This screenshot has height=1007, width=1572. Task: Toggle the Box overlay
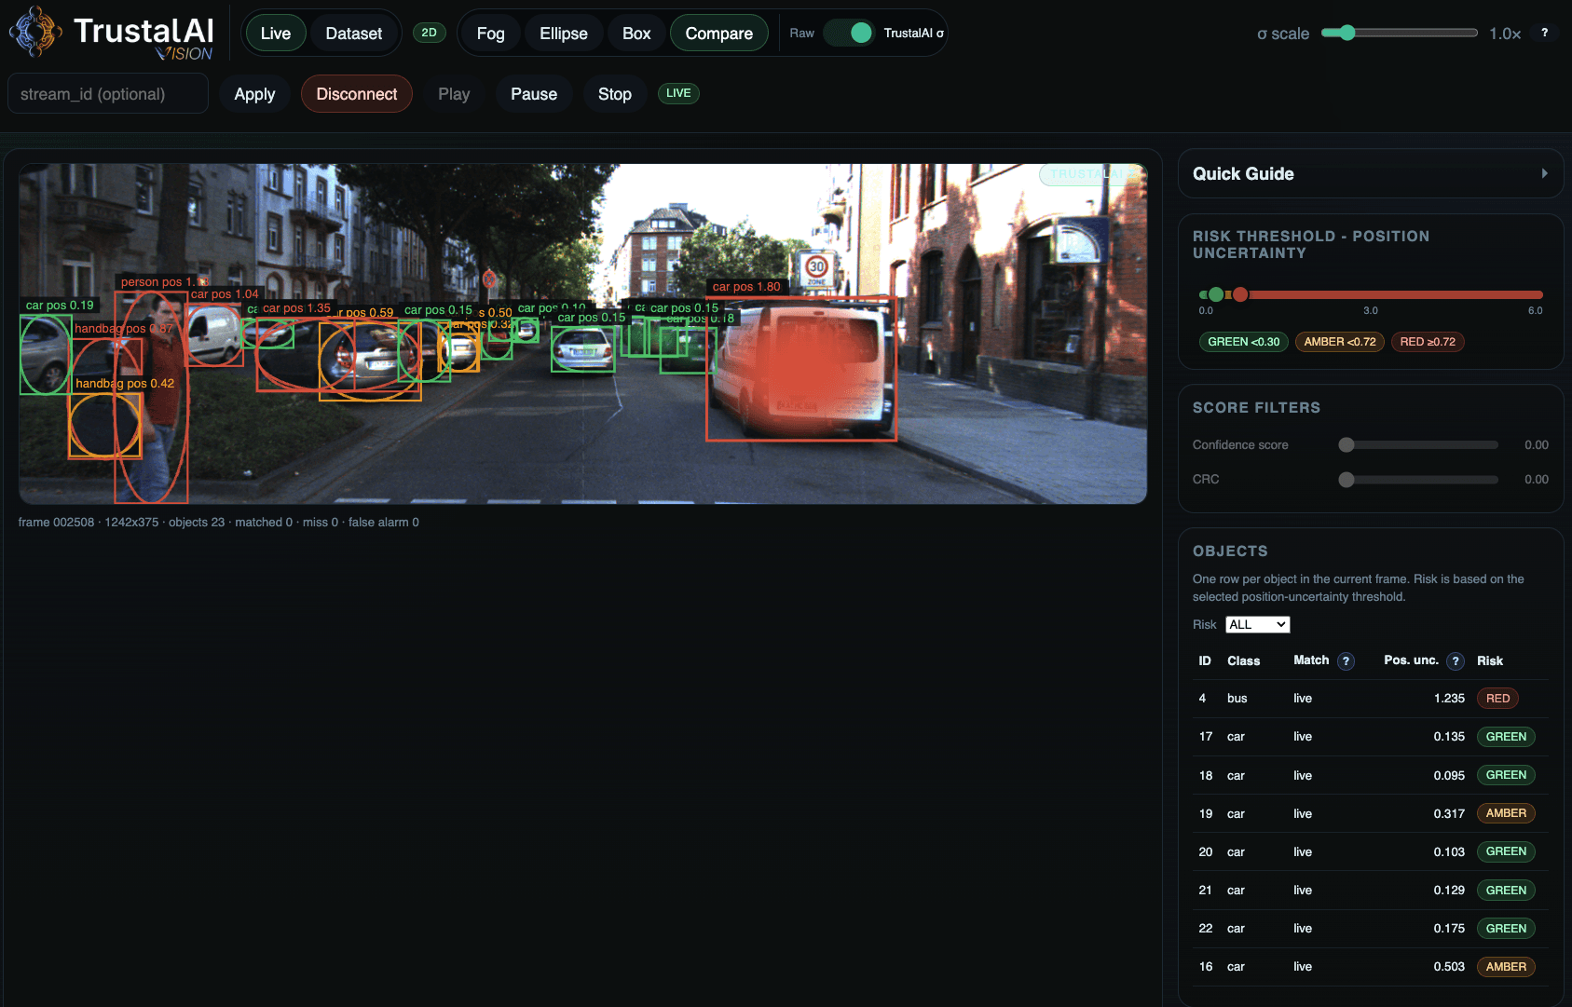(636, 34)
